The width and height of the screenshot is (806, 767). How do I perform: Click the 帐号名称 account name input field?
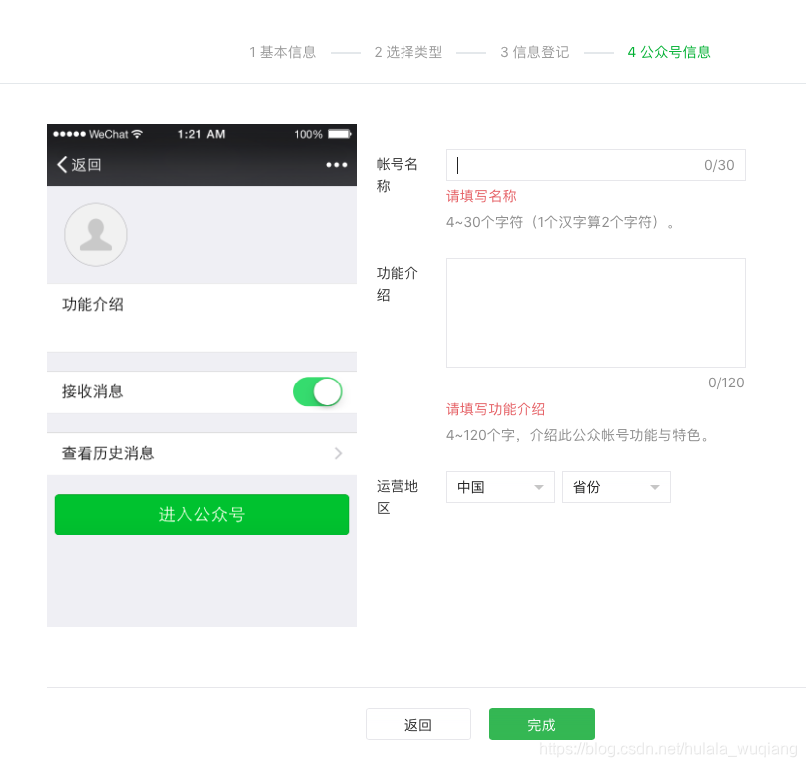click(594, 165)
